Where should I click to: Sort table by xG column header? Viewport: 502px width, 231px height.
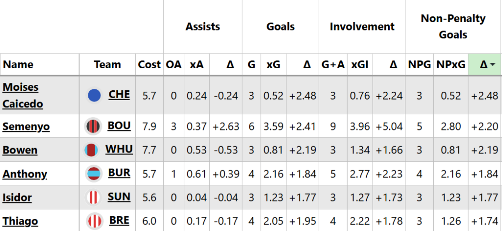273,64
